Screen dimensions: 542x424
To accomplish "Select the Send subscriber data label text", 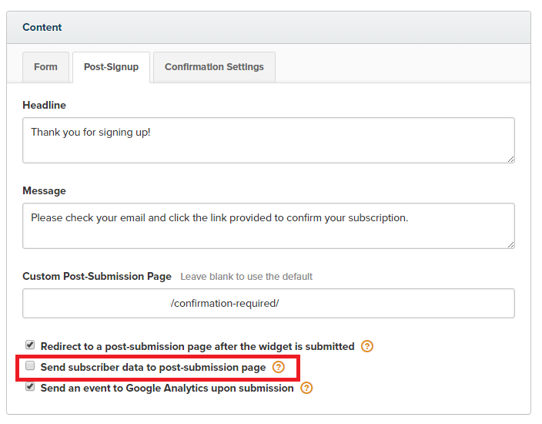I will (x=153, y=367).
